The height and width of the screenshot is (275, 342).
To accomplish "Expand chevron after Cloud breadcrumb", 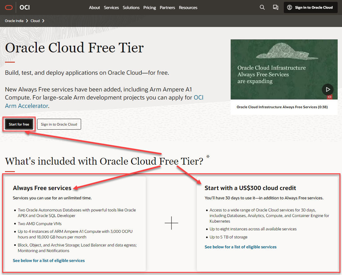I will (x=43, y=21).
